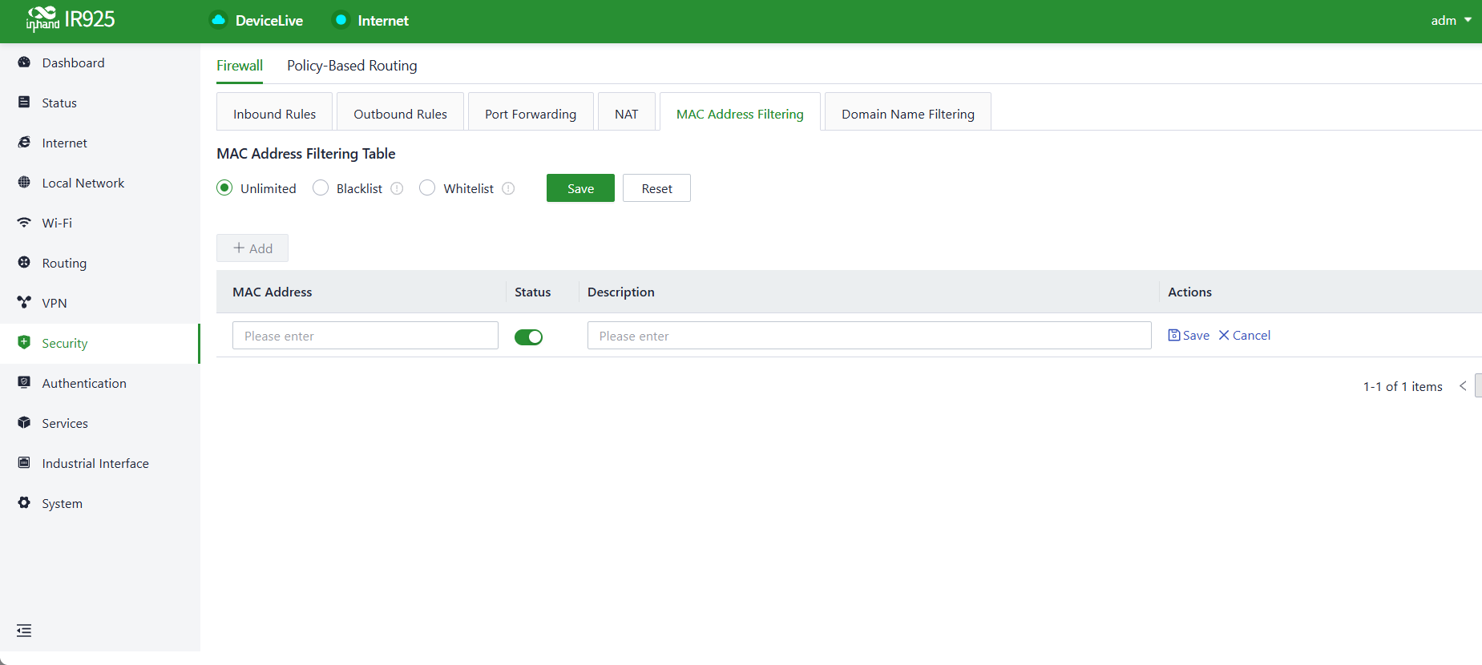Open the Domain Name Filtering tab
This screenshot has width=1482, height=665.
908,114
